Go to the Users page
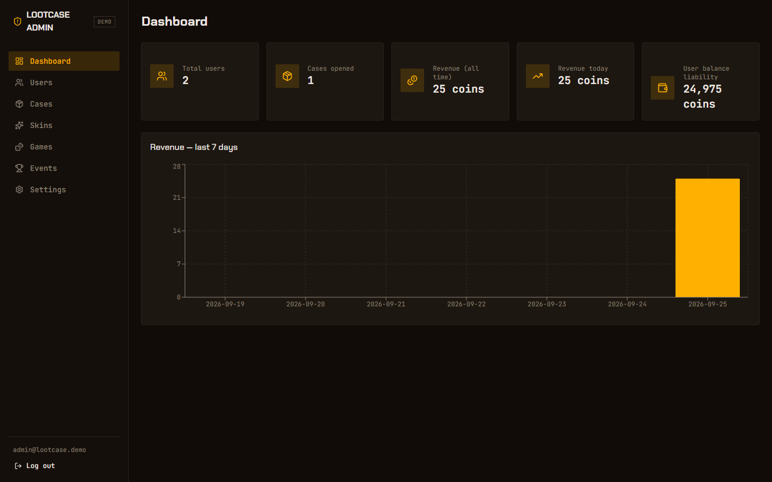Viewport: 772px width, 482px height. pos(64,82)
